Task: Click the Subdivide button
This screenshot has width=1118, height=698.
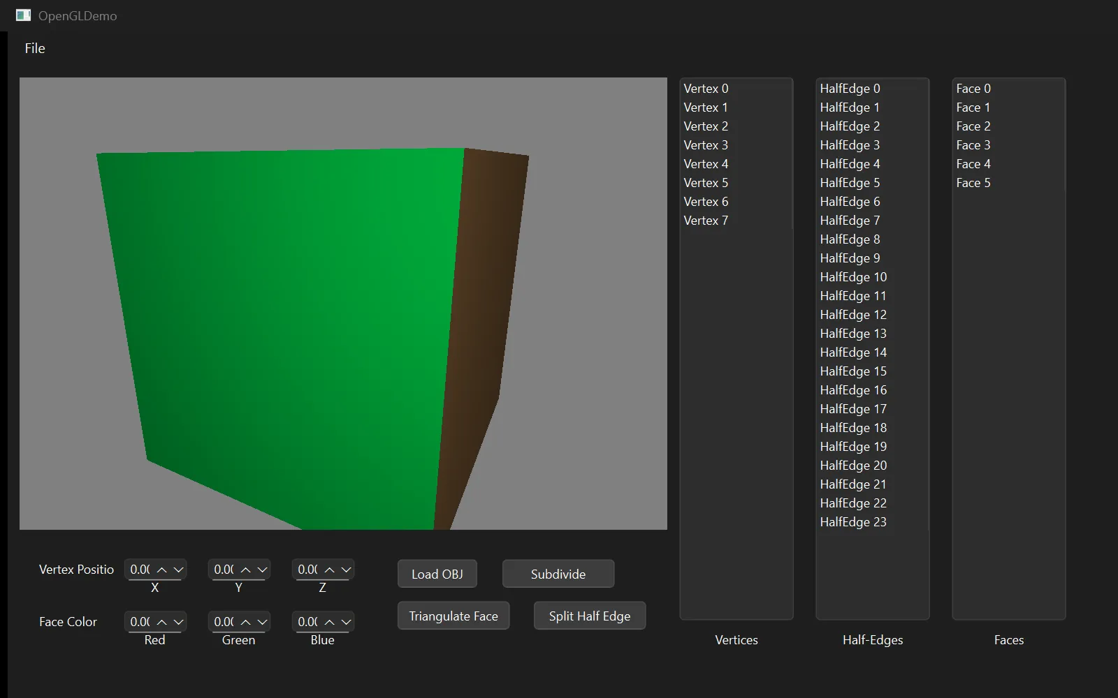Action: pyautogui.click(x=558, y=574)
